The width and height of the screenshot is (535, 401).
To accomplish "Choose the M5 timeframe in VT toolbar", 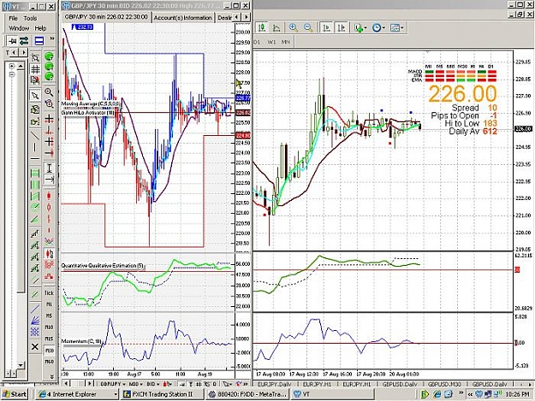I will 49,315.
